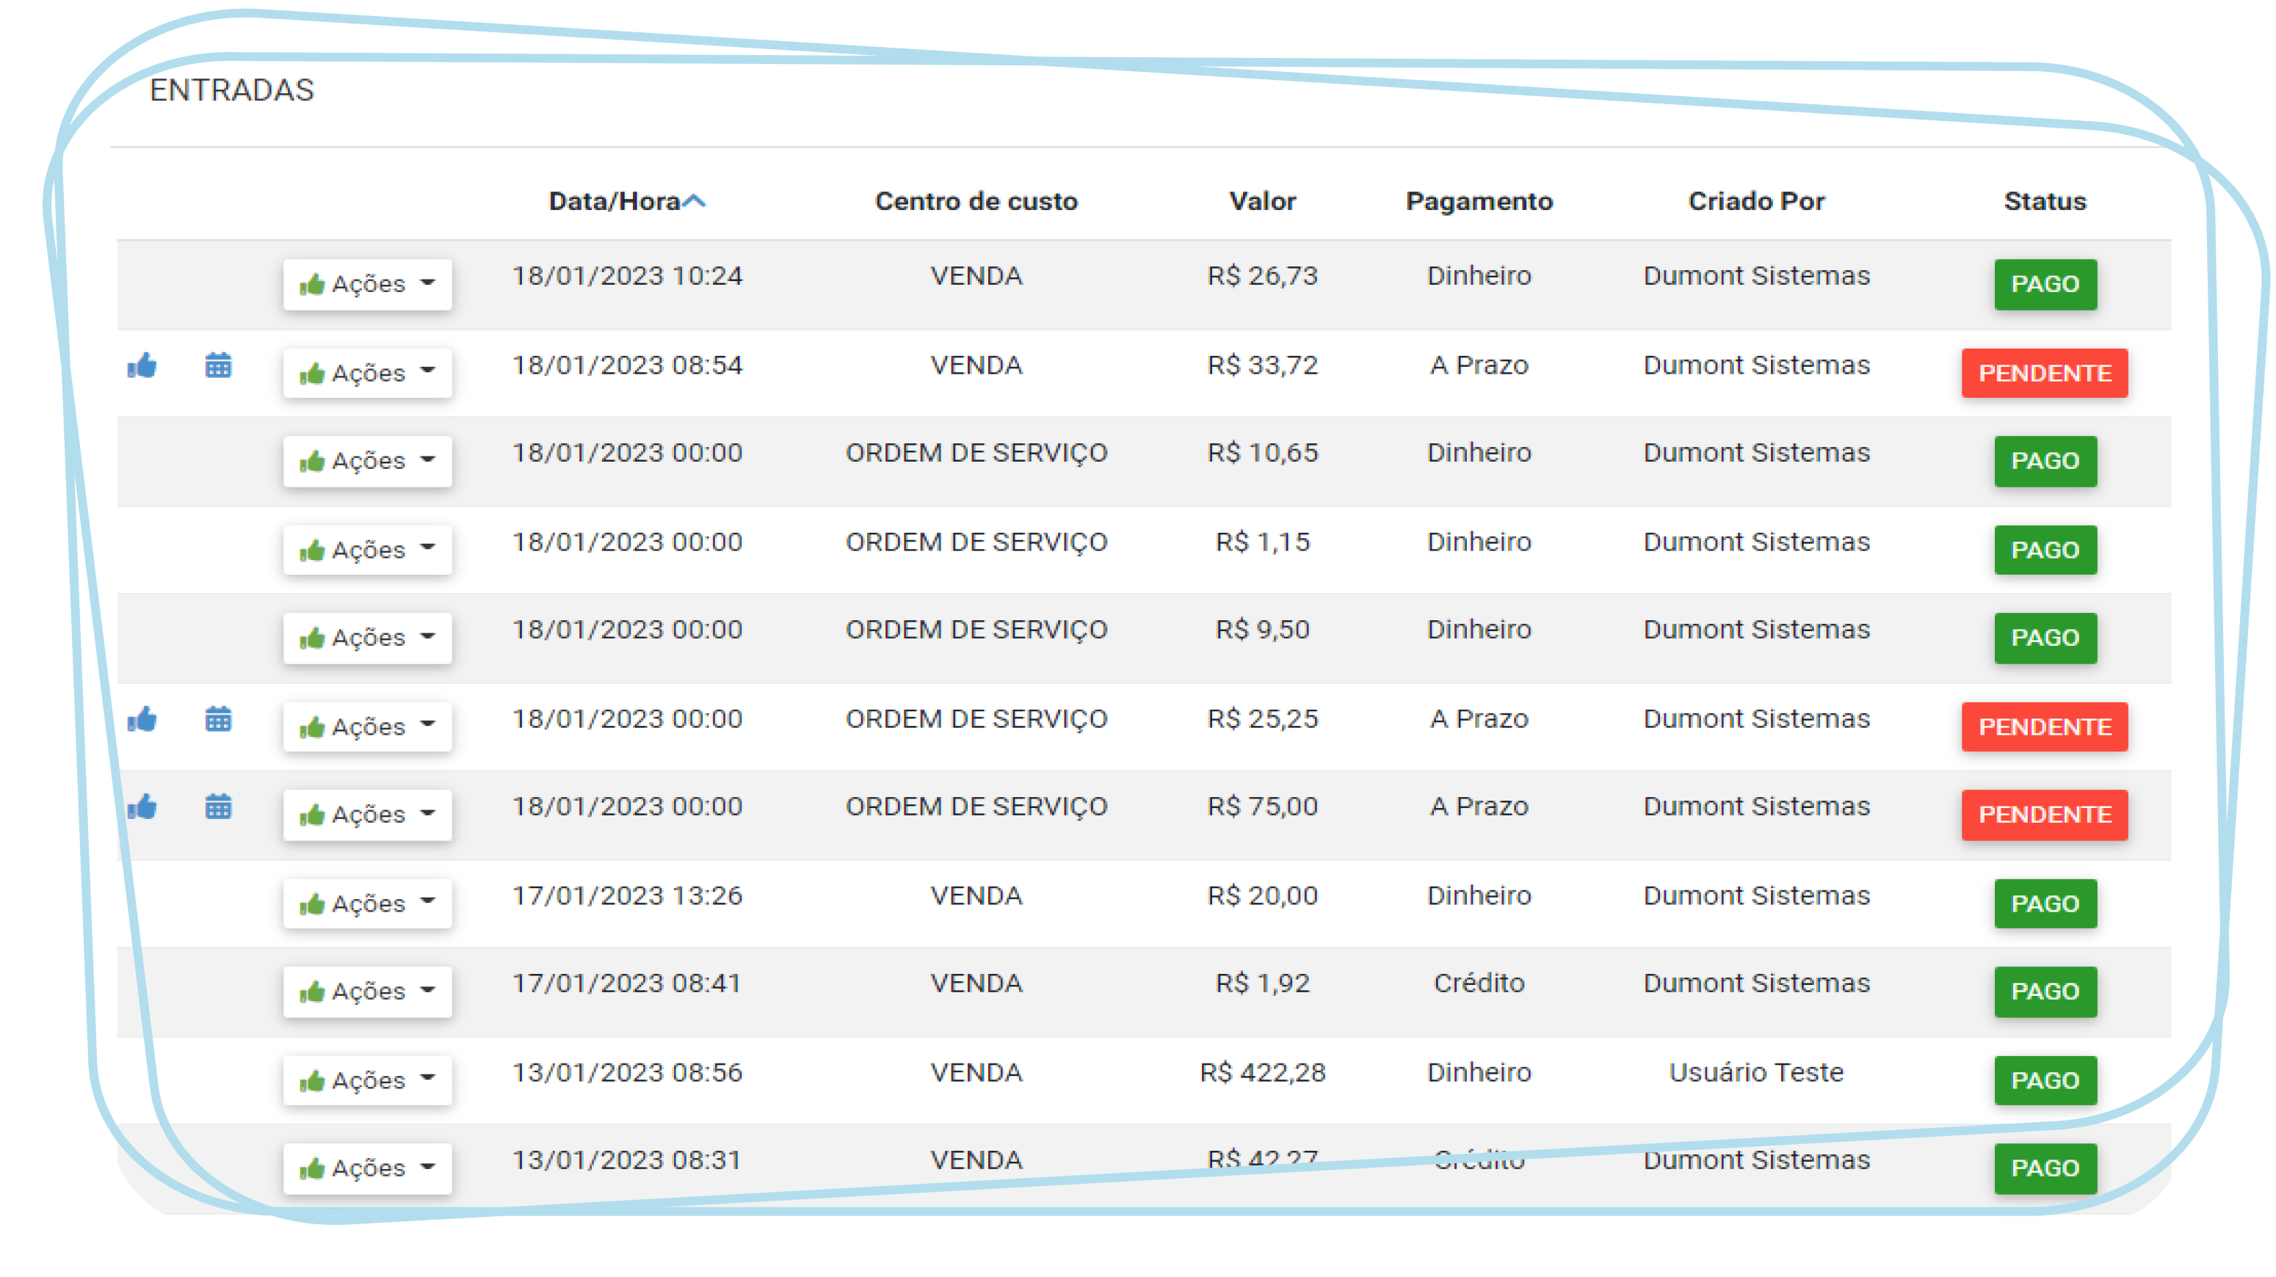Click PAGO badge for R$ 1,92 entry
Image resolution: width=2276 pixels, height=1277 pixels.
(2045, 992)
